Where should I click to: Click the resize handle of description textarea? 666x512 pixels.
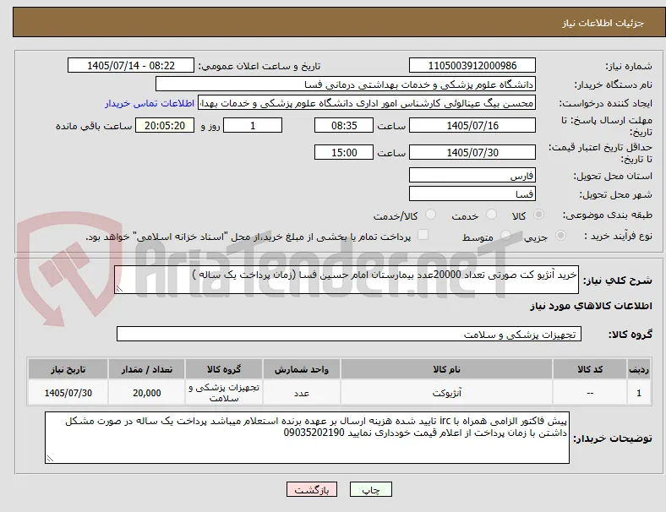point(119,289)
